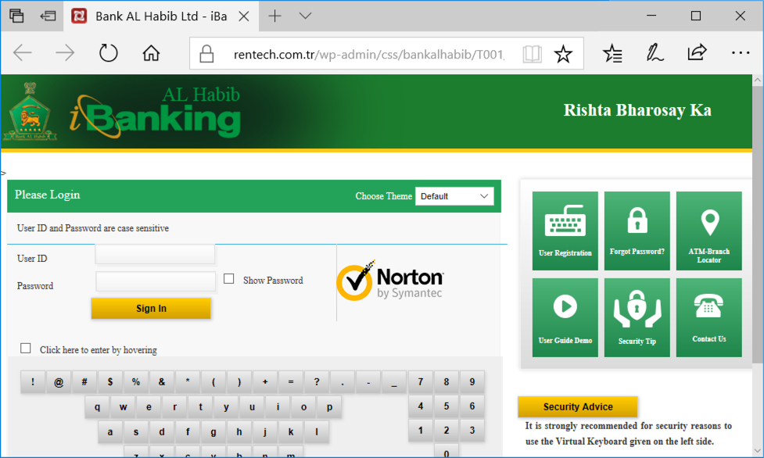The width and height of the screenshot is (764, 458).
Task: Open ATM-Branch Locator tile
Action: (709, 231)
